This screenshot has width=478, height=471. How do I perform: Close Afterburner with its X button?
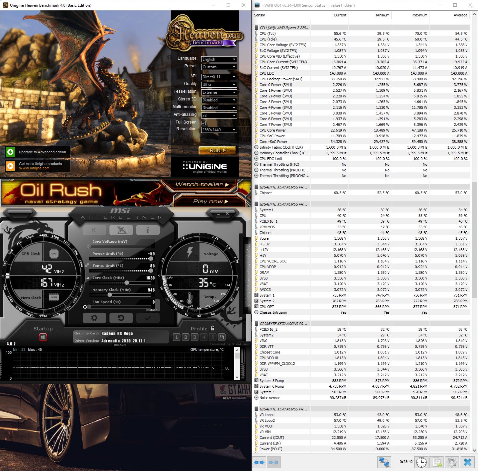click(x=227, y=214)
